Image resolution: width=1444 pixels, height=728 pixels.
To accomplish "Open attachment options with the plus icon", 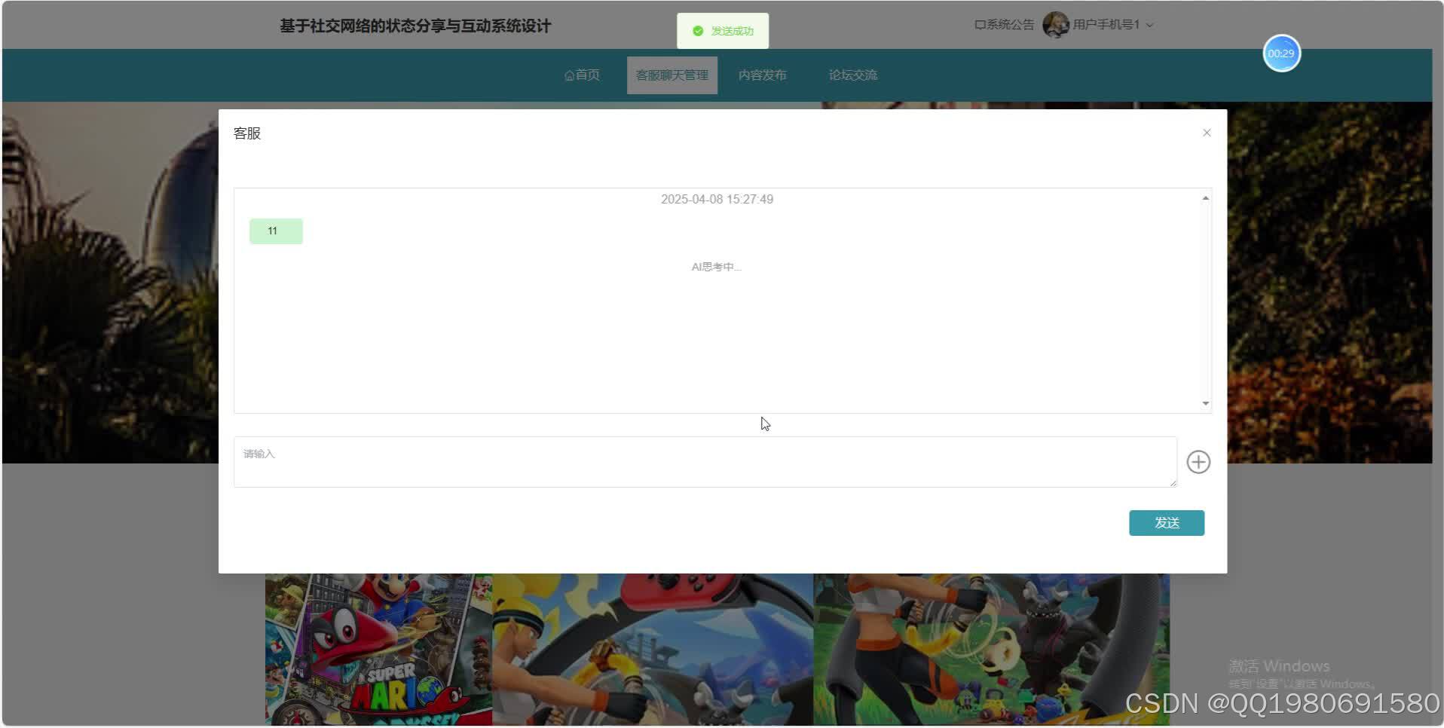I will tap(1198, 462).
